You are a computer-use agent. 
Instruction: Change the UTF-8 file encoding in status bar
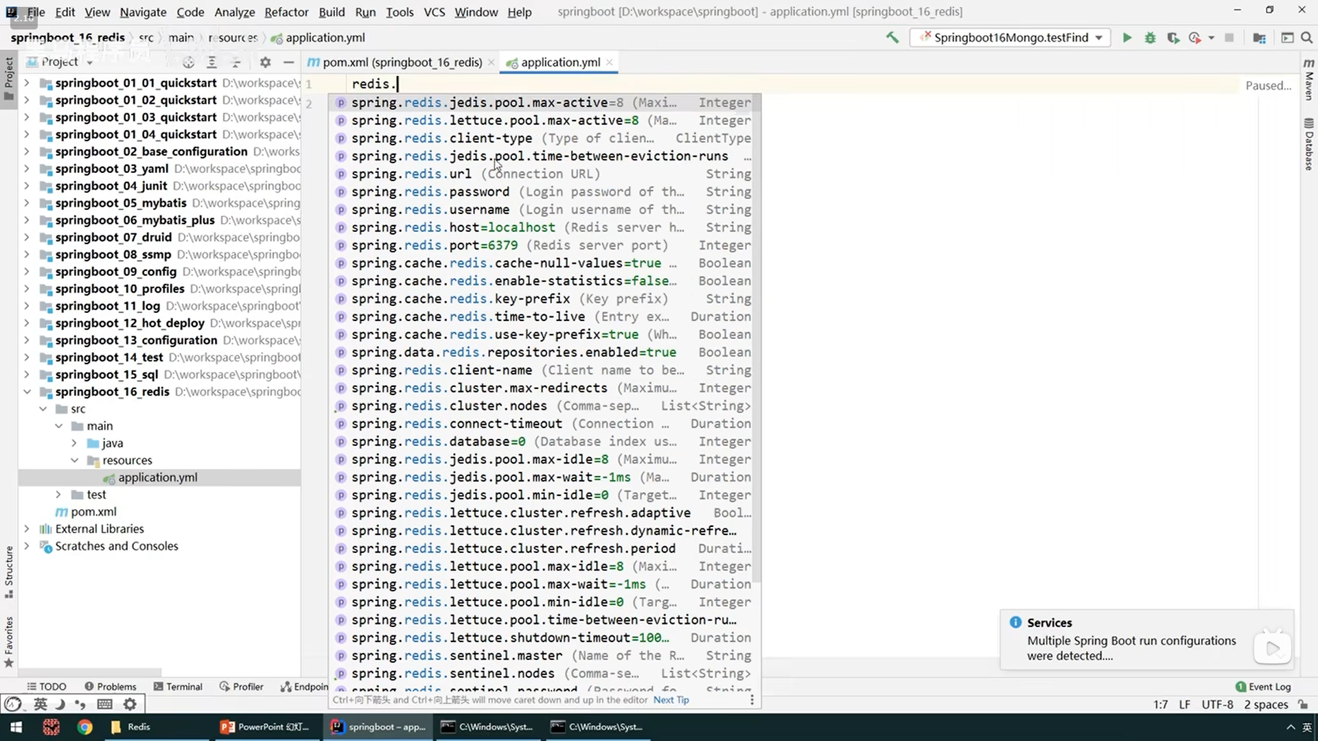[1217, 705]
